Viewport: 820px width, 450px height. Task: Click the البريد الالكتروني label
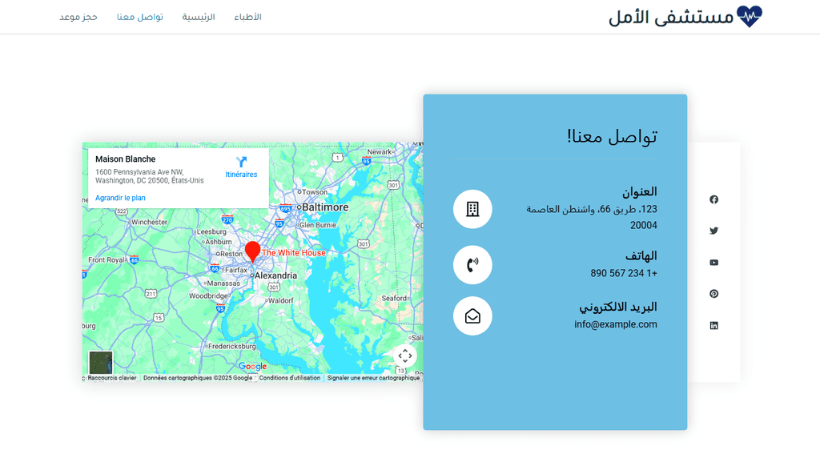[x=618, y=307]
